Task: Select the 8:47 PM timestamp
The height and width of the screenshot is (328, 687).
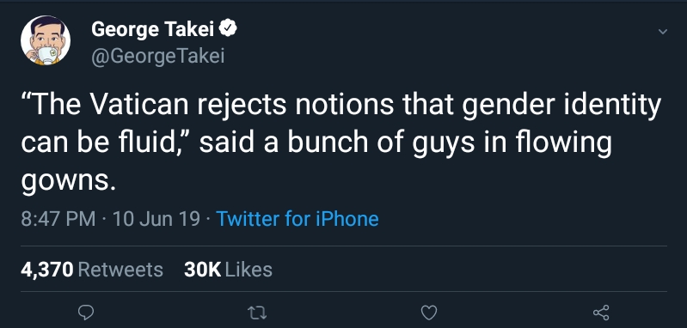Action: (x=58, y=218)
